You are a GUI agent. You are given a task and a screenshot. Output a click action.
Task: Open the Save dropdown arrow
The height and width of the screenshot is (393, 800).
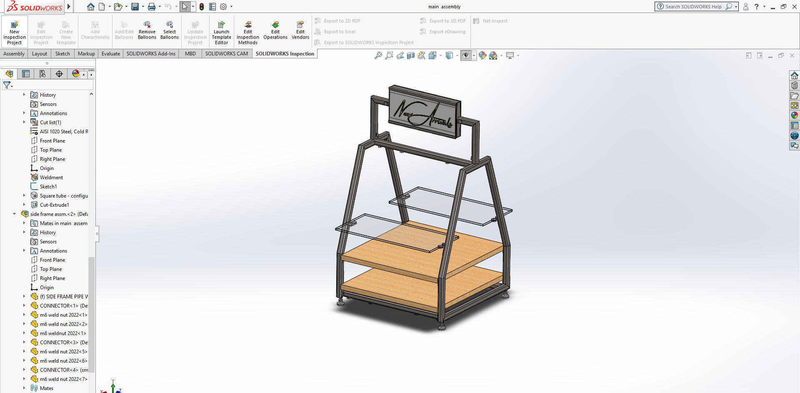point(143,7)
